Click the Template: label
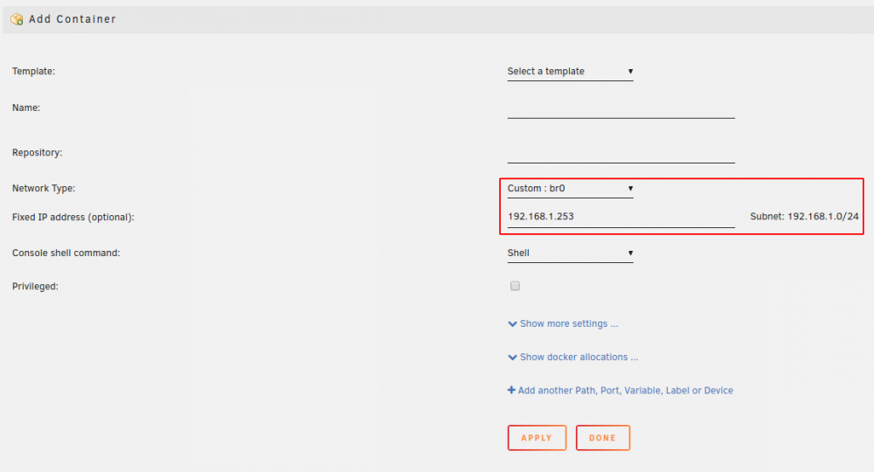This screenshot has width=874, height=472. tap(33, 72)
